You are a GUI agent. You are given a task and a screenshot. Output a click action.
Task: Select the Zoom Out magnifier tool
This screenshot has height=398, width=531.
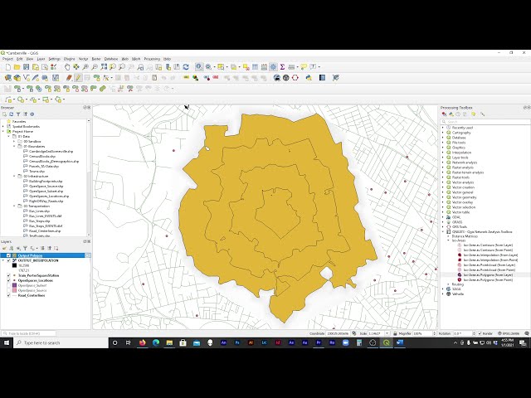(95, 67)
